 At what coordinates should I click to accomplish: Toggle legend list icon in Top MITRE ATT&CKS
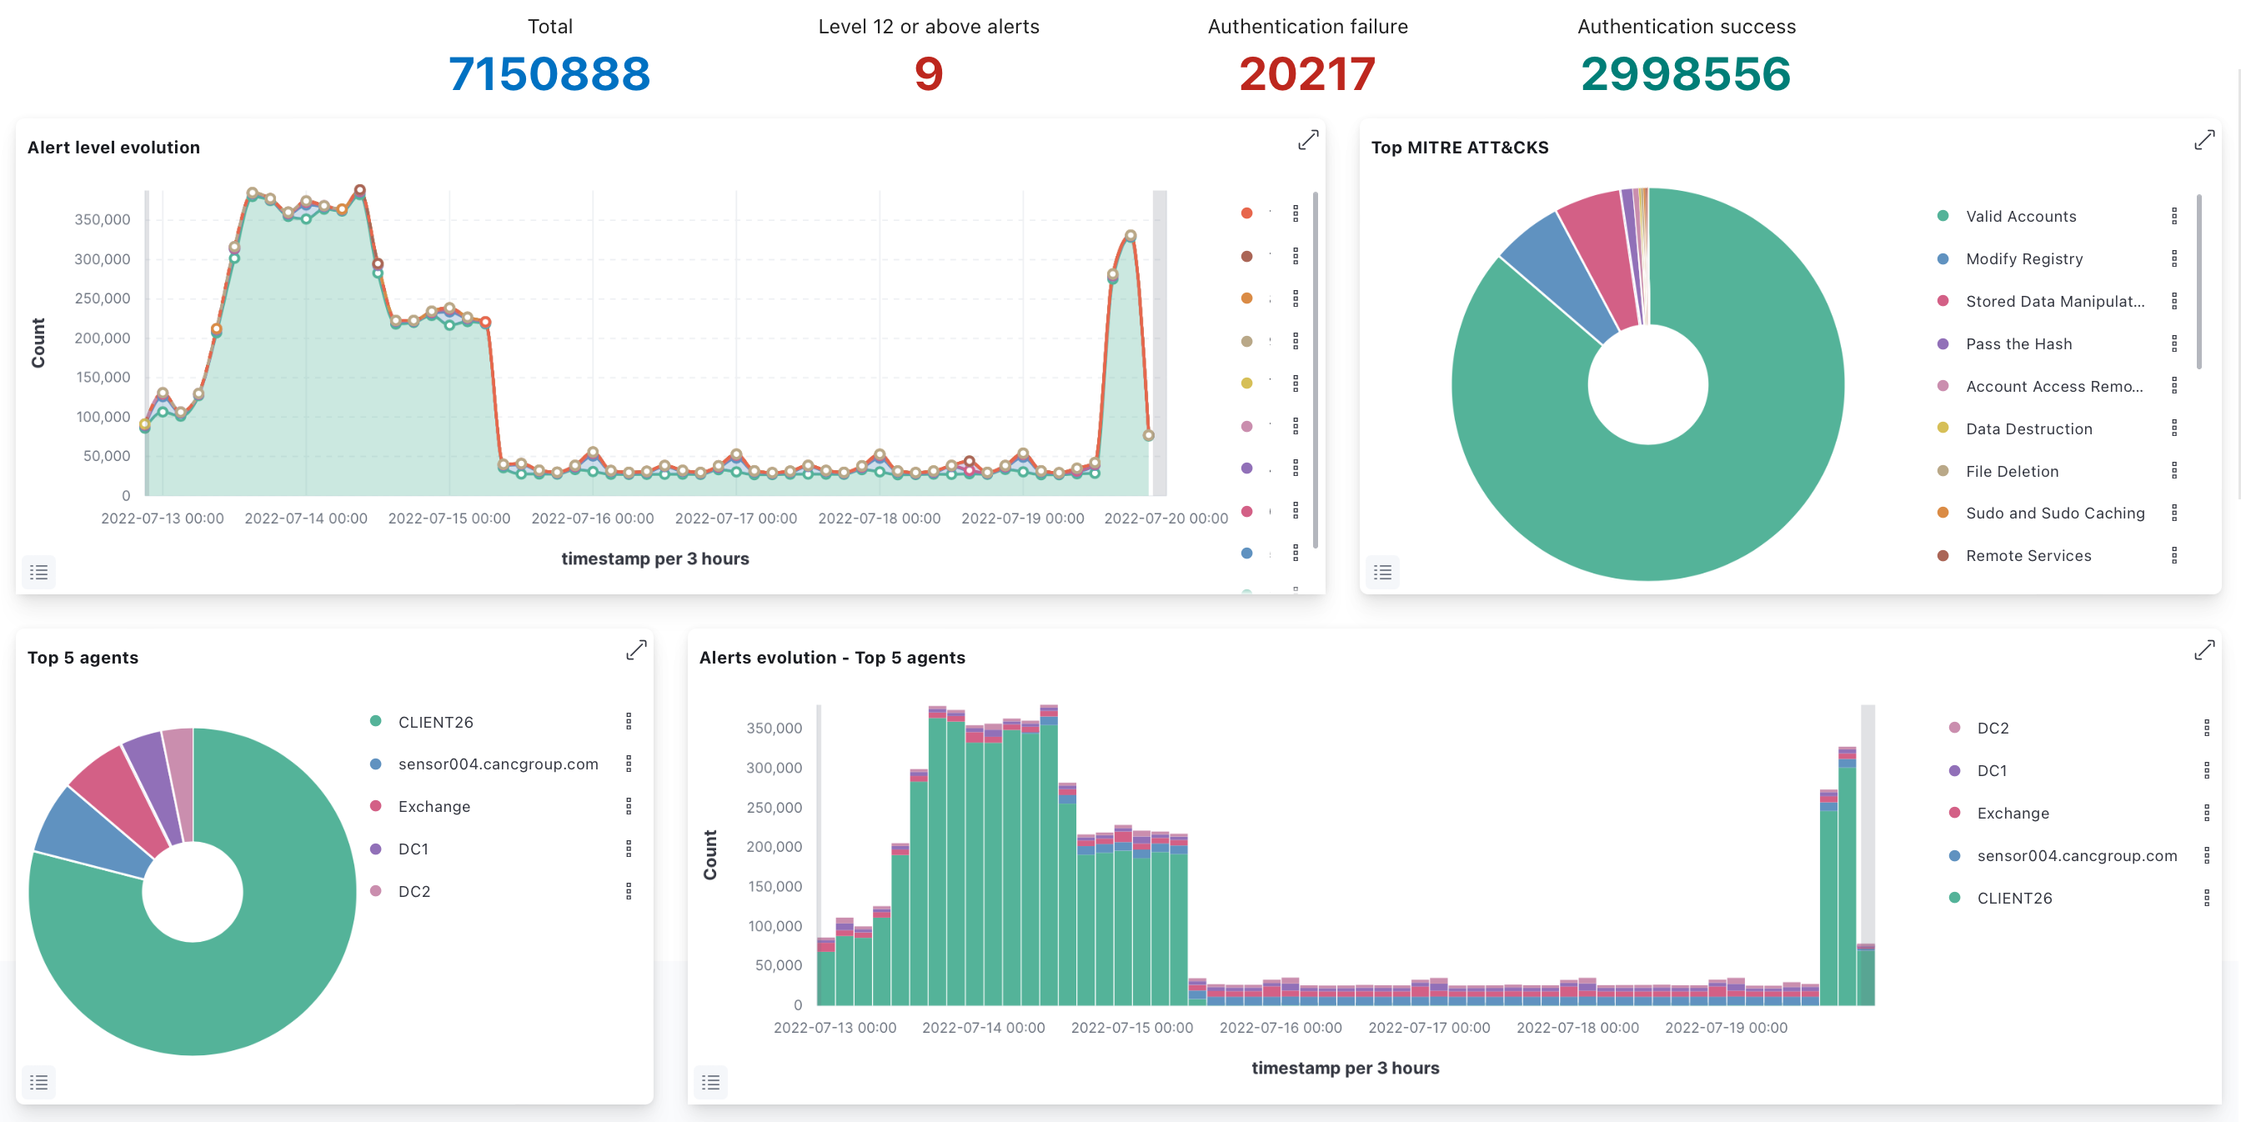[1382, 573]
